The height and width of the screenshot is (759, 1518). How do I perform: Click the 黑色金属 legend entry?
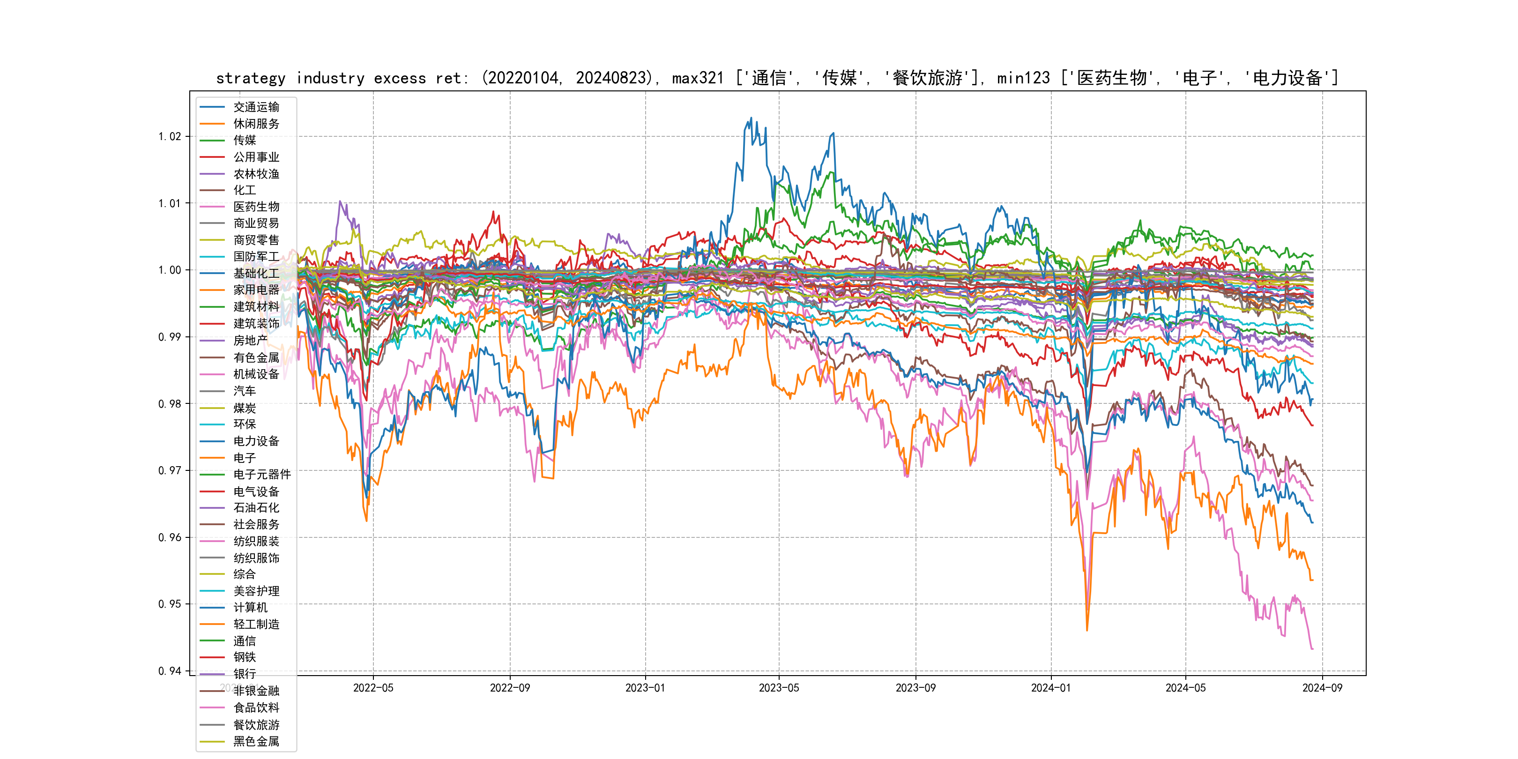click(x=256, y=741)
